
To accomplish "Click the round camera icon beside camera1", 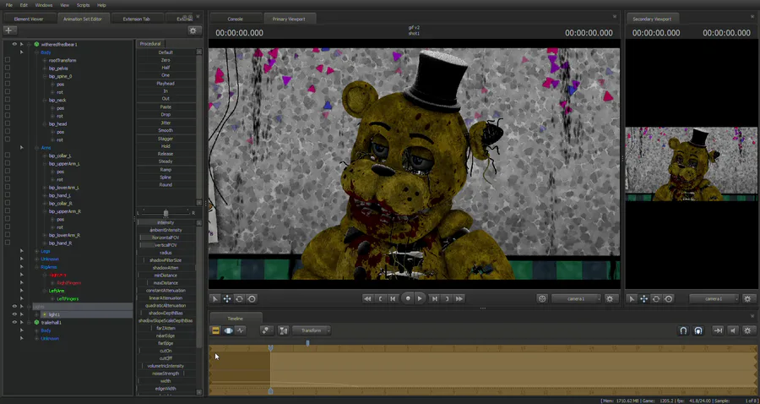I will click(542, 298).
